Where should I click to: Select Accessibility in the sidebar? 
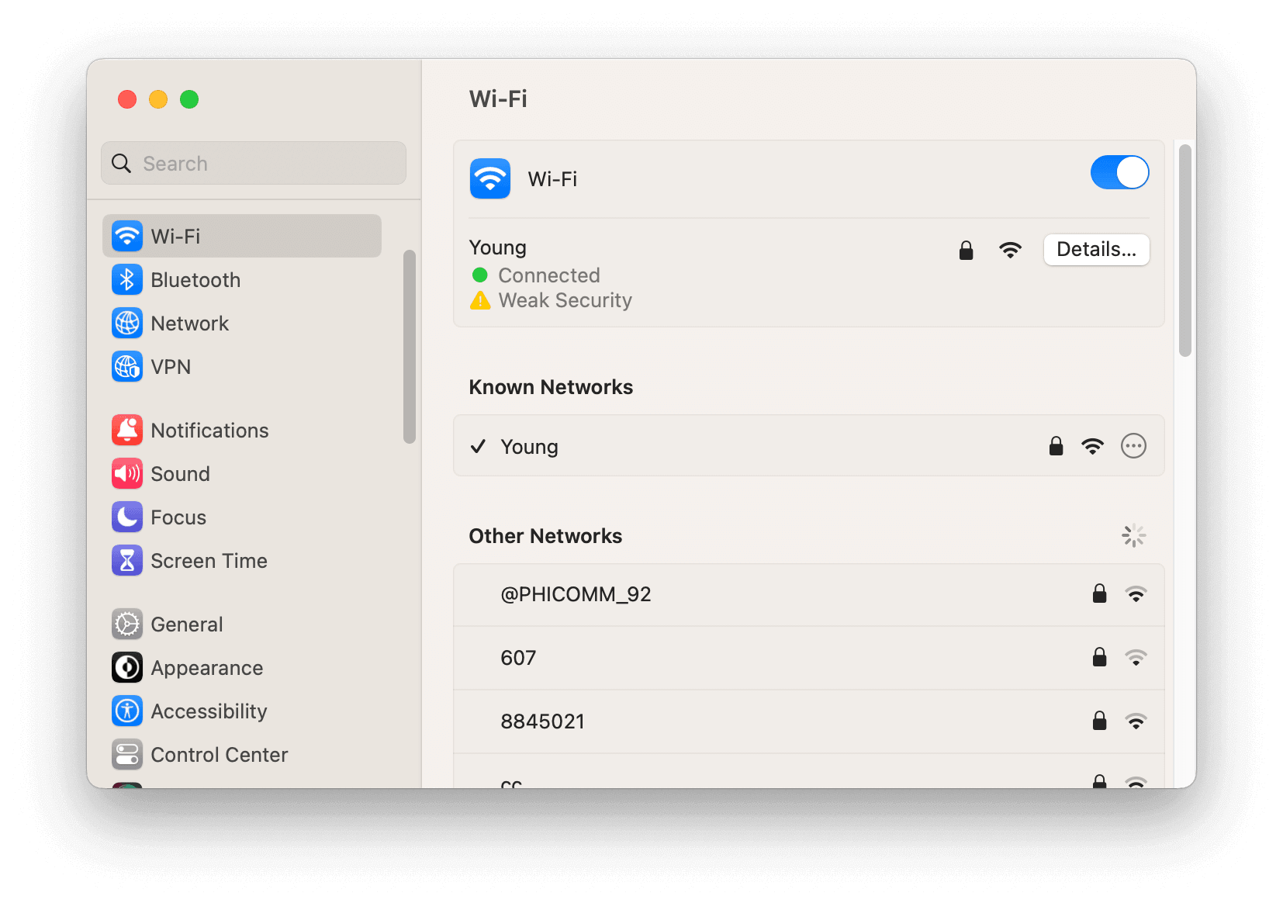click(242, 711)
